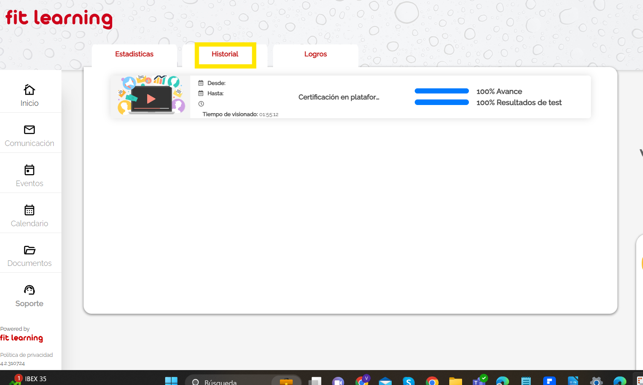Viewport: 643px width, 385px height.
Task: Click the 100% Avance progress bar
Action: (442, 91)
